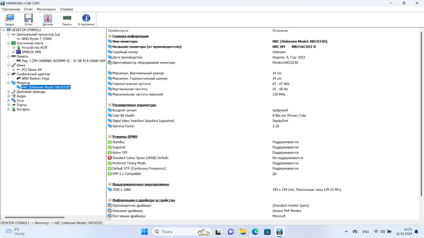Expand the Сеть node

coord(9,100)
